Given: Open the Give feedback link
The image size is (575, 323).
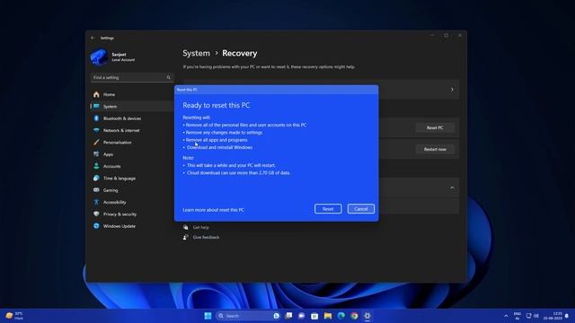Looking at the screenshot, I should click(206, 237).
